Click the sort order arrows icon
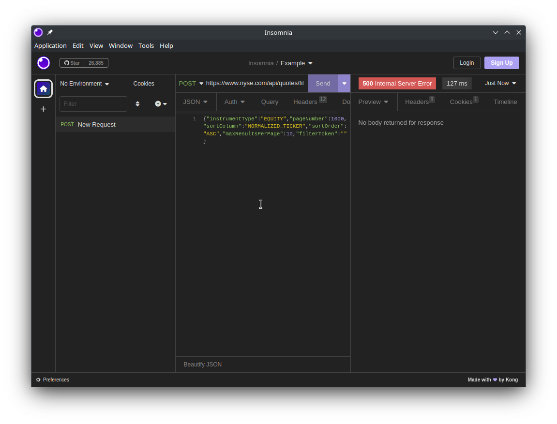Viewport: 557px width, 424px height. [137, 104]
